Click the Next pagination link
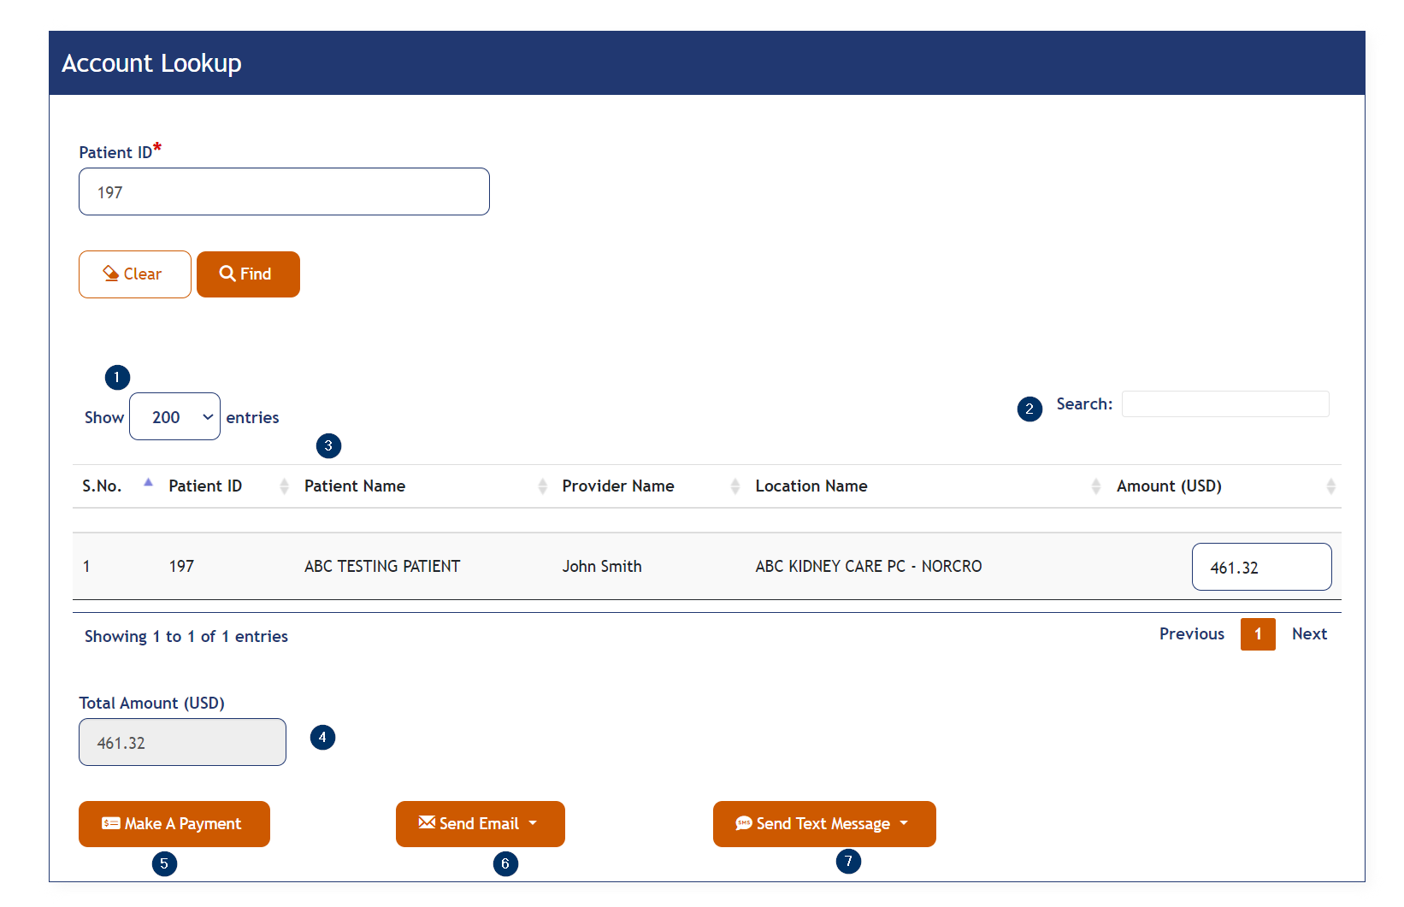The width and height of the screenshot is (1404, 907). coord(1309,633)
